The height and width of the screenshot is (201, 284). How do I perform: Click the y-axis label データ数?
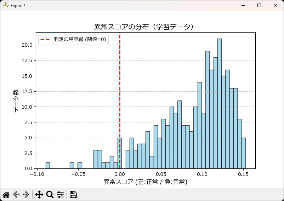coord(16,100)
